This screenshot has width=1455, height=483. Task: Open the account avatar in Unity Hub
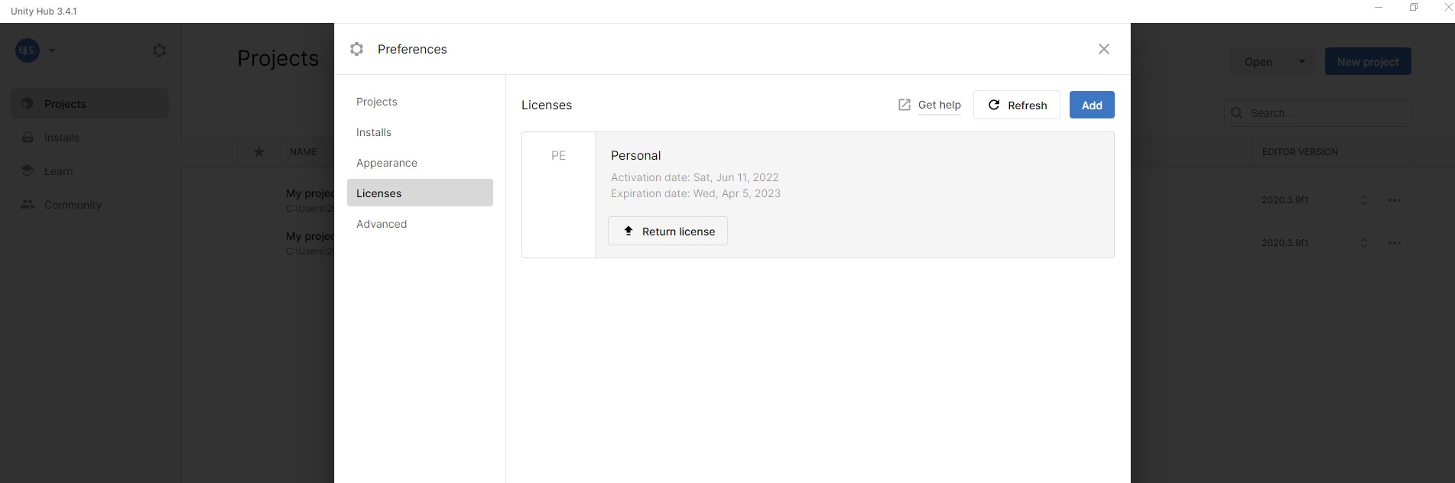(x=28, y=50)
